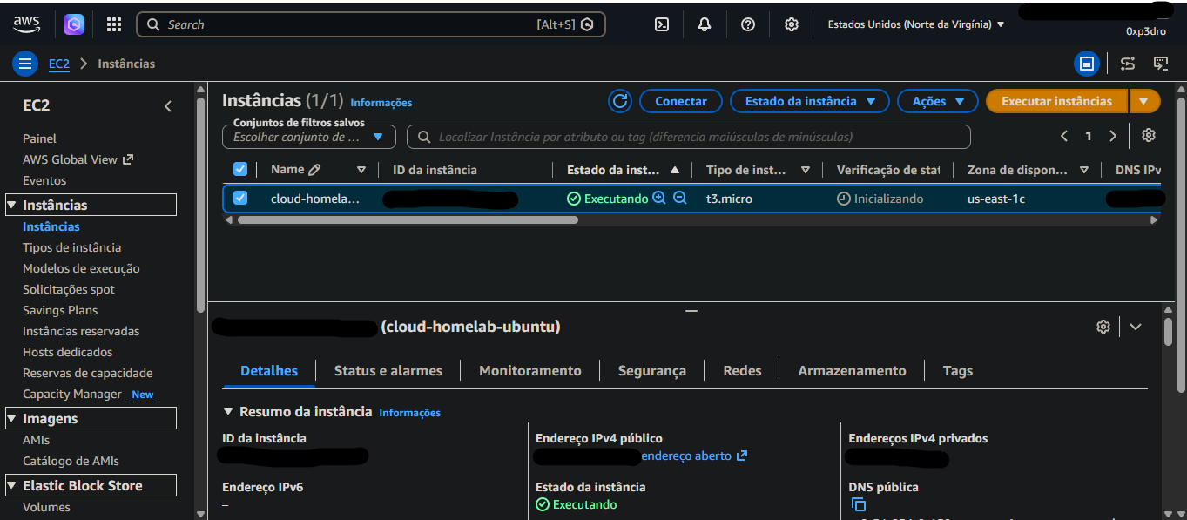Viewport: 1187px width, 520px height.
Task: Go to next page of instances
Action: (x=1113, y=136)
